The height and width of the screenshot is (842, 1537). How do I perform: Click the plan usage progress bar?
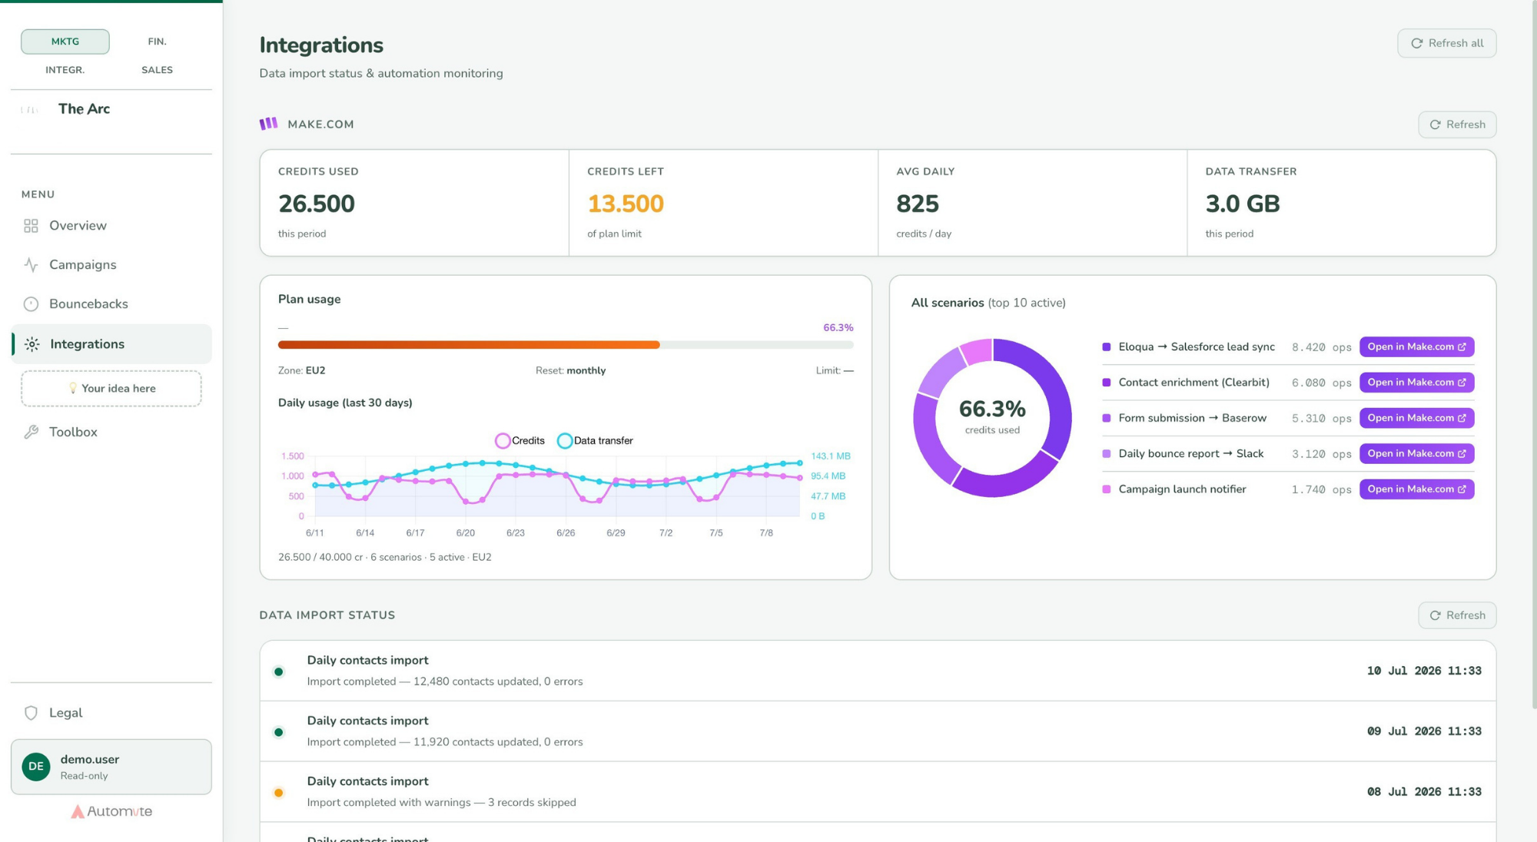click(566, 345)
